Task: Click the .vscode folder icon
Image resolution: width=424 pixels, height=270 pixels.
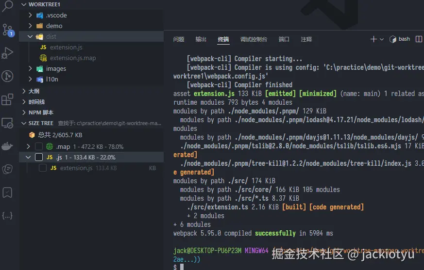Action: 40,15
